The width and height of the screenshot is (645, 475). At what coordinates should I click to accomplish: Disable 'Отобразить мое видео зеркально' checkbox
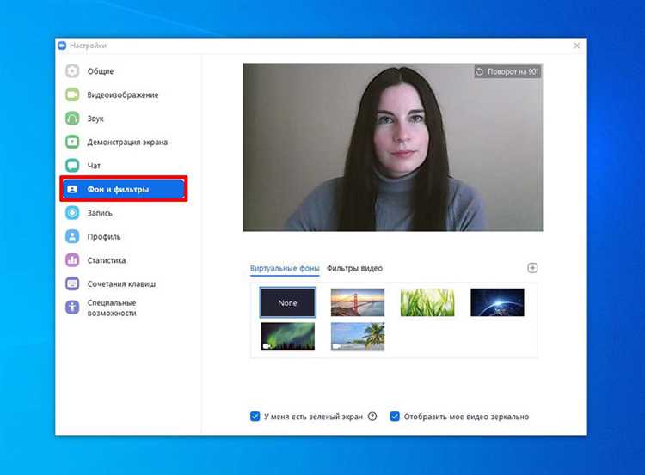point(395,417)
